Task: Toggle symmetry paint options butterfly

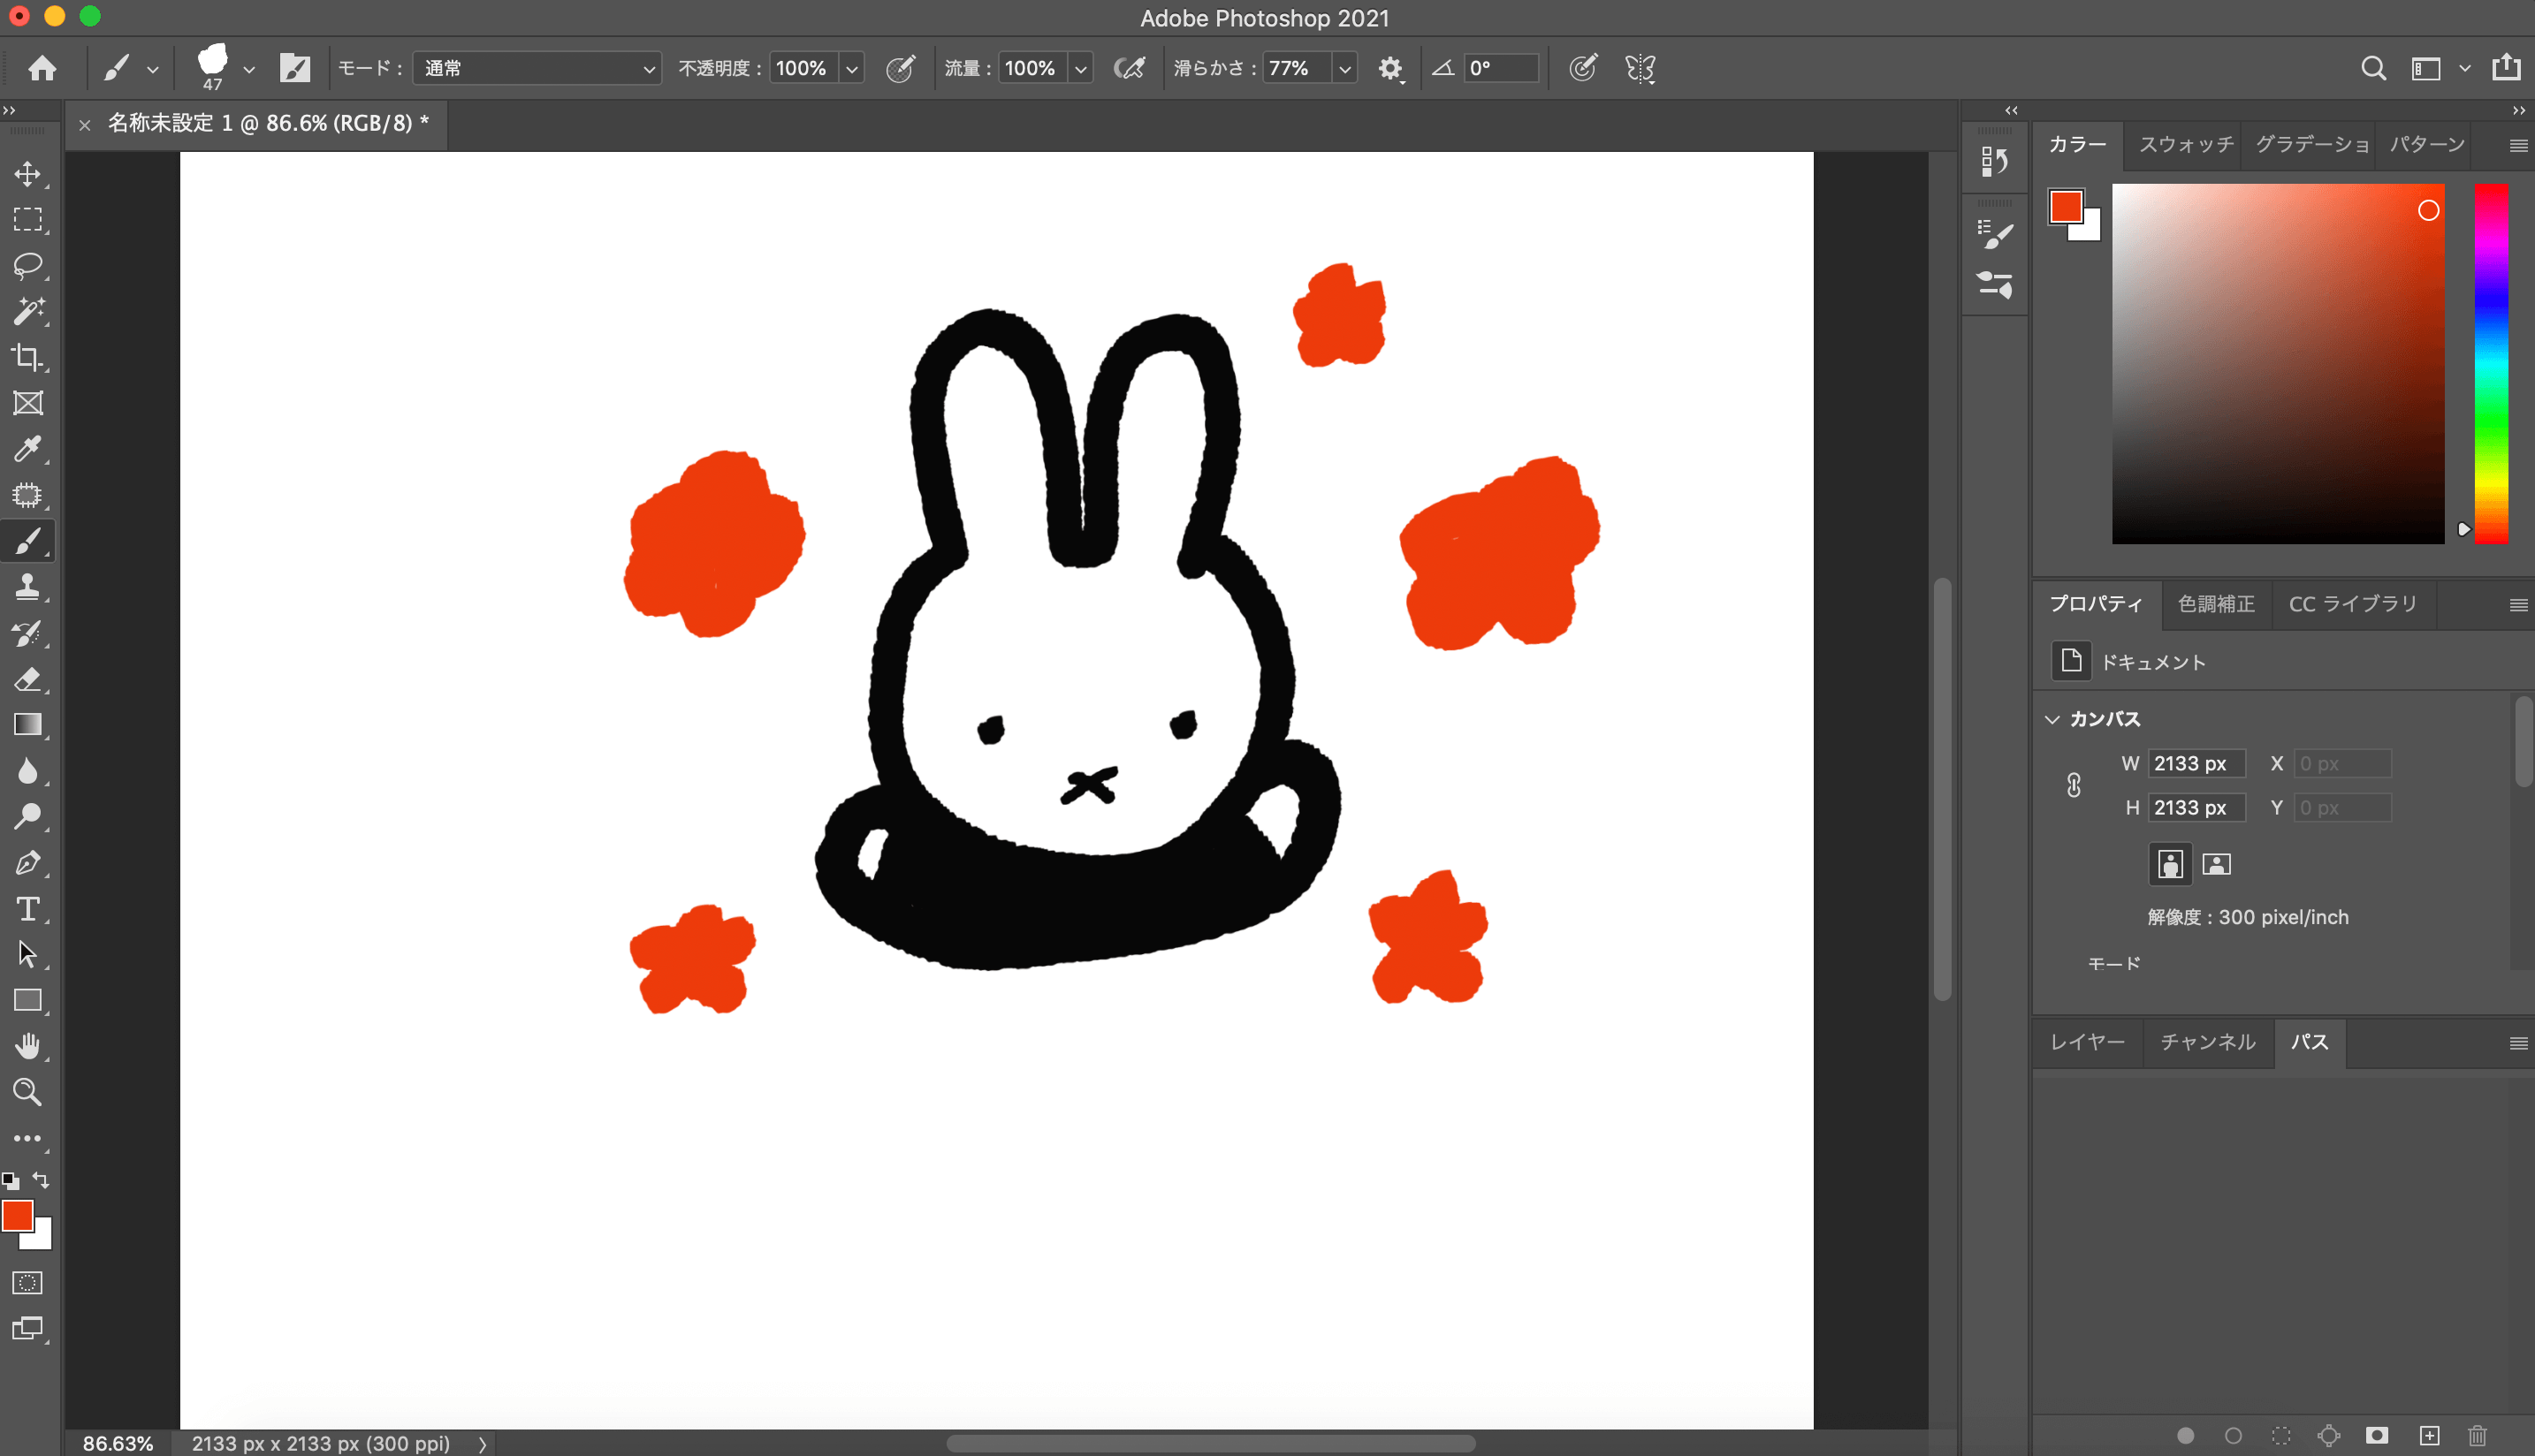Action: [x=1641, y=68]
